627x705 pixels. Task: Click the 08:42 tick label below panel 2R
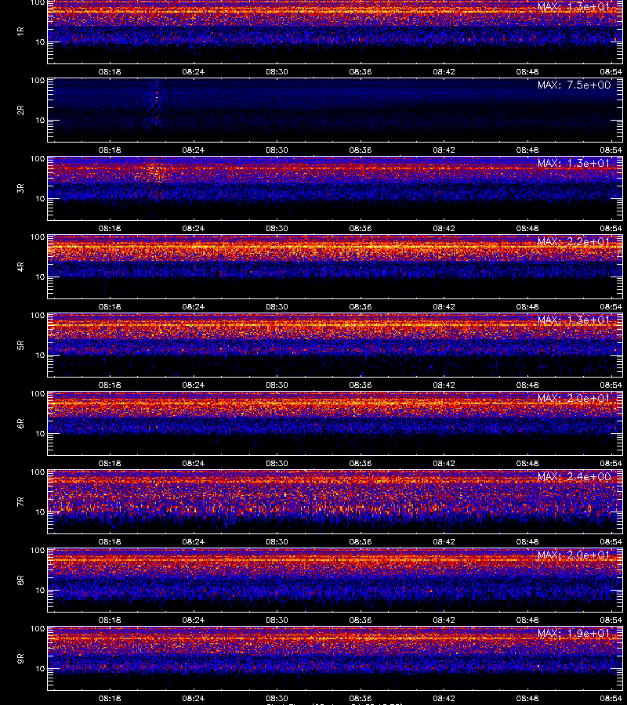pos(444,150)
